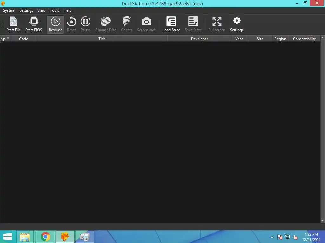Open the Help menu

pyautogui.click(x=67, y=10)
